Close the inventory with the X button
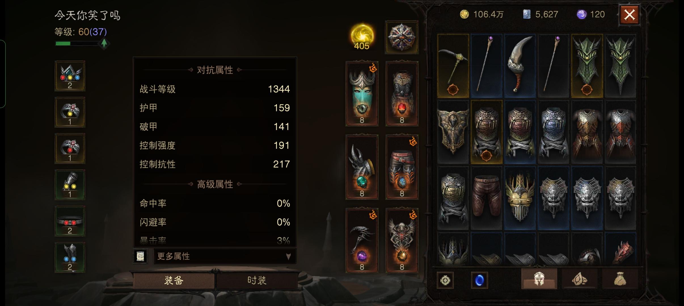 click(x=630, y=14)
